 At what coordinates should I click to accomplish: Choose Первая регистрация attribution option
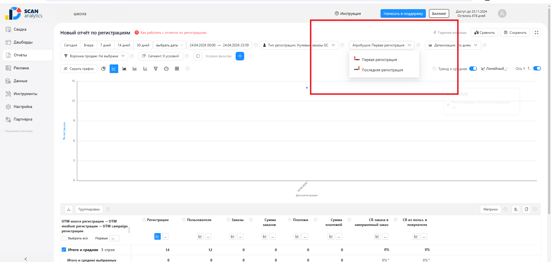[x=384, y=60]
